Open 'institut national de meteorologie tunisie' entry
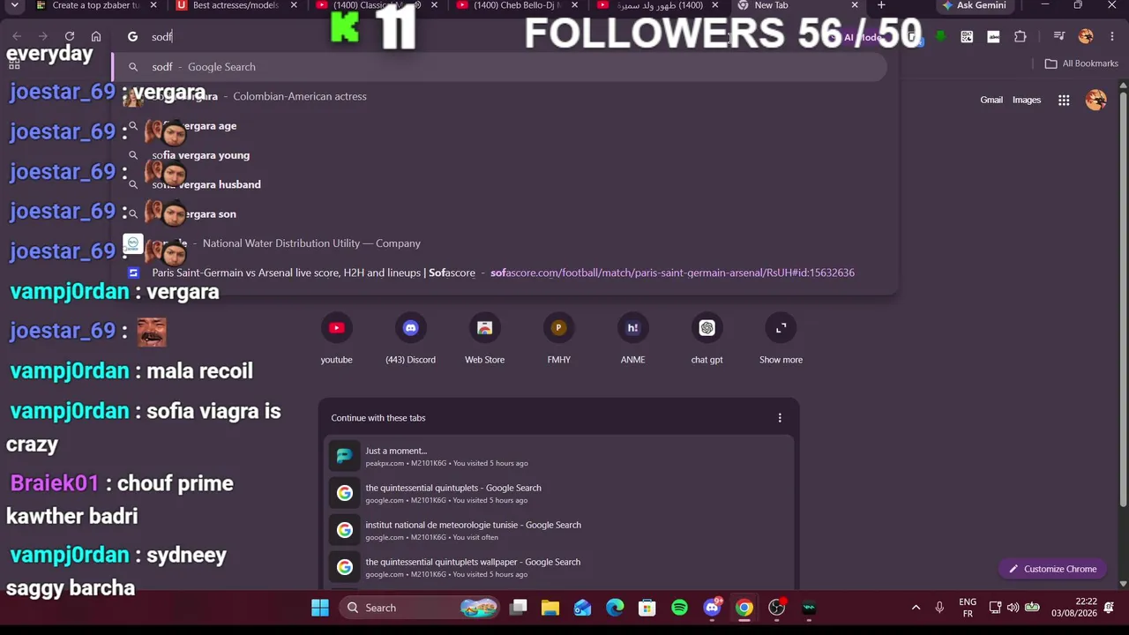The image size is (1129, 635). (x=559, y=530)
